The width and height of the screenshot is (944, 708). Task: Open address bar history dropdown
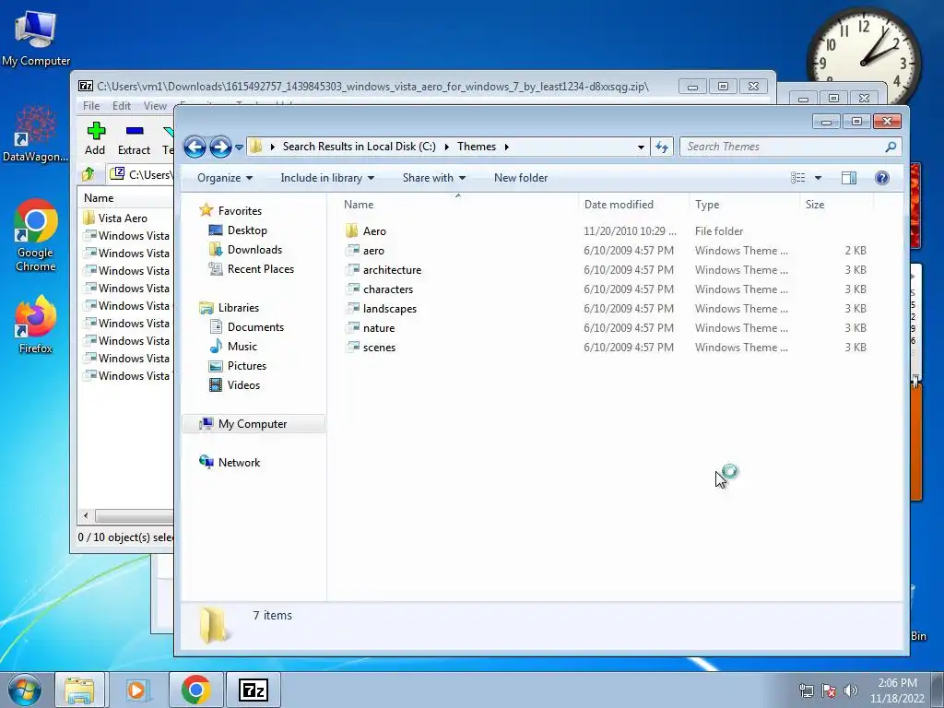[641, 147]
